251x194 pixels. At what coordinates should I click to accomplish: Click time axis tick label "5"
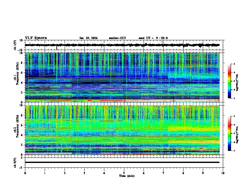124,173
